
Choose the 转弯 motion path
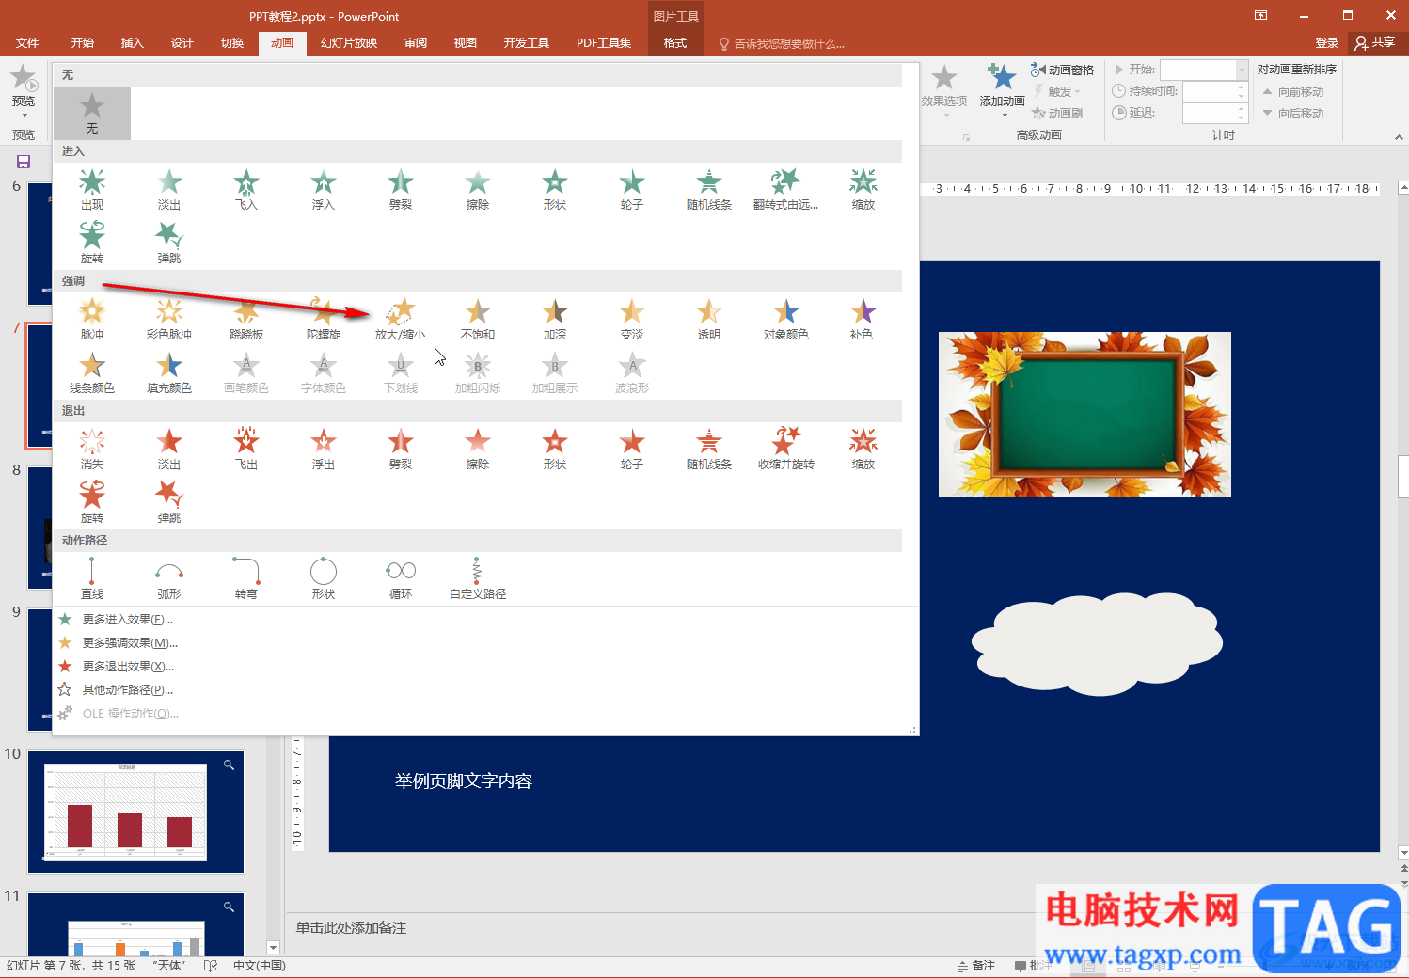click(x=246, y=578)
